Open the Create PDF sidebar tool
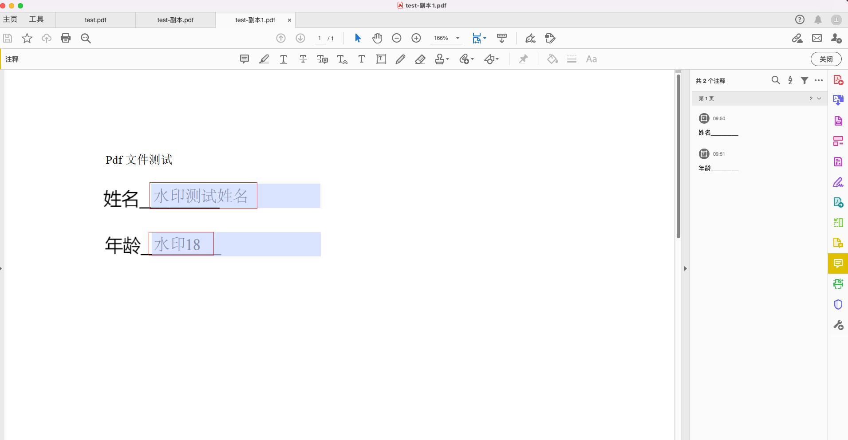The width and height of the screenshot is (848, 440). [838, 80]
